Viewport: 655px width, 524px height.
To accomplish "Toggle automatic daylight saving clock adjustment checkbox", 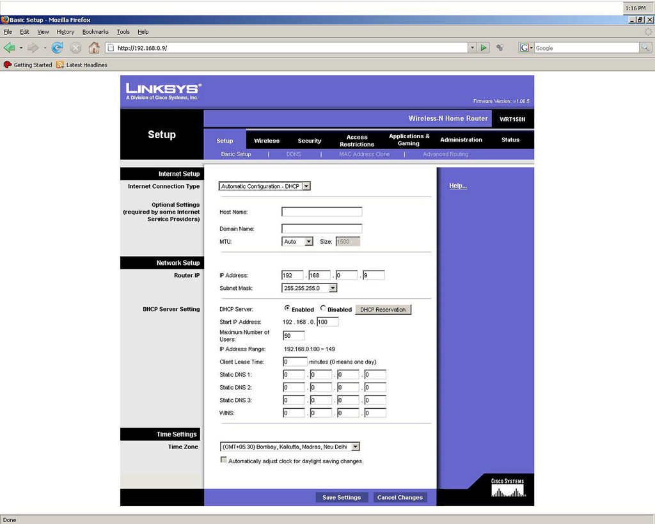I will [x=223, y=460].
